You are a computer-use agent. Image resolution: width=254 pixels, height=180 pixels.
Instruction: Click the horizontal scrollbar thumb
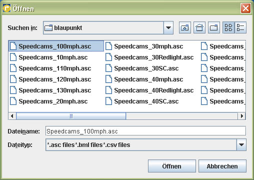pos(71,116)
